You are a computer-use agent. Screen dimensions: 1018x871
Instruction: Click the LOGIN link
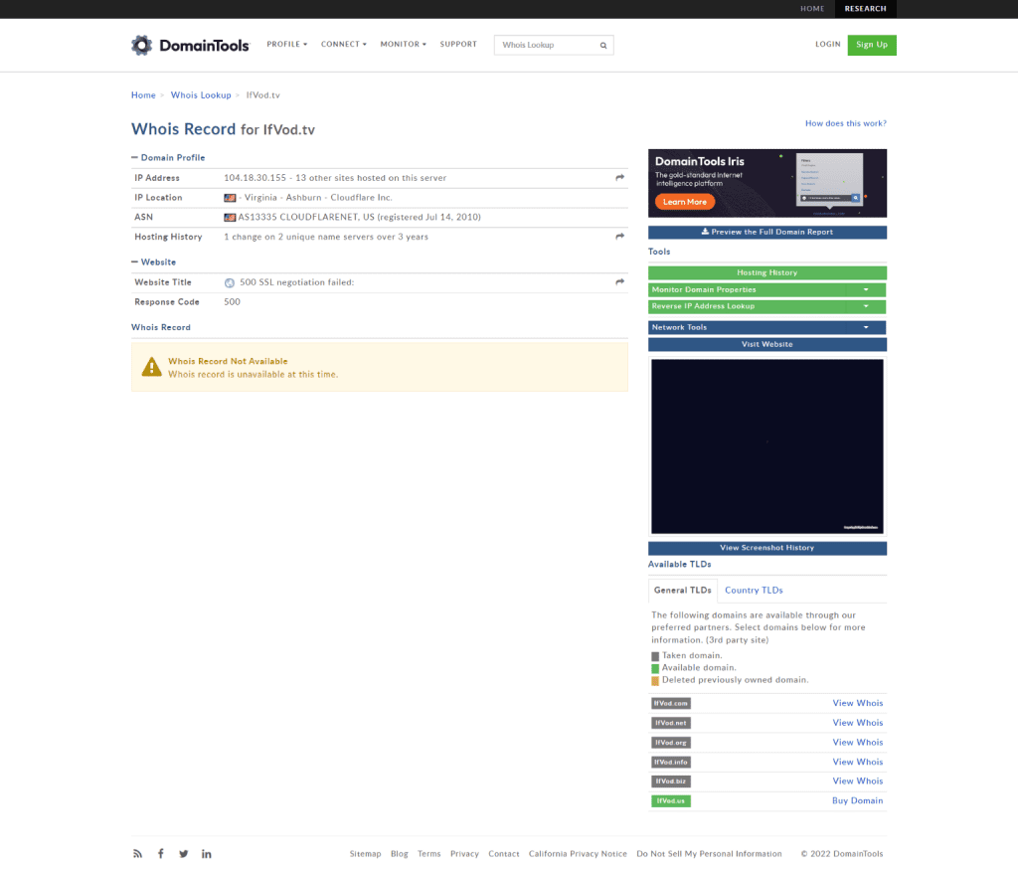(x=828, y=44)
